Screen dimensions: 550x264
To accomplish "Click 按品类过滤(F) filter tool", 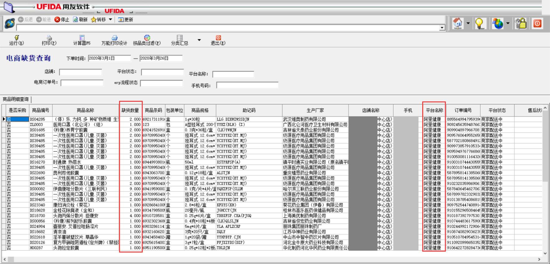I will point(147,40).
